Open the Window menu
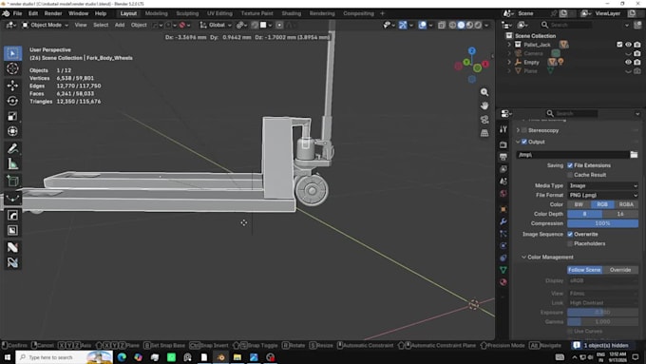 click(x=78, y=13)
